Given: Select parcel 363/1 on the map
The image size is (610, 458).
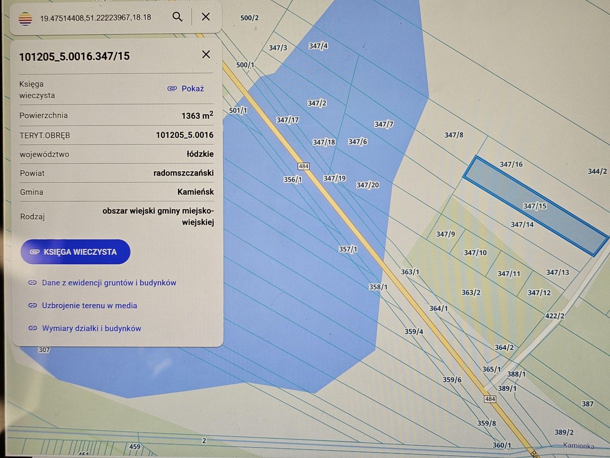Looking at the screenshot, I should coord(410,272).
